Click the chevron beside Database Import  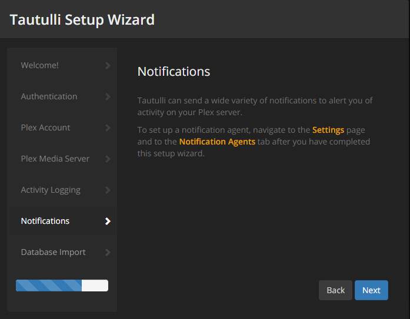pos(108,253)
